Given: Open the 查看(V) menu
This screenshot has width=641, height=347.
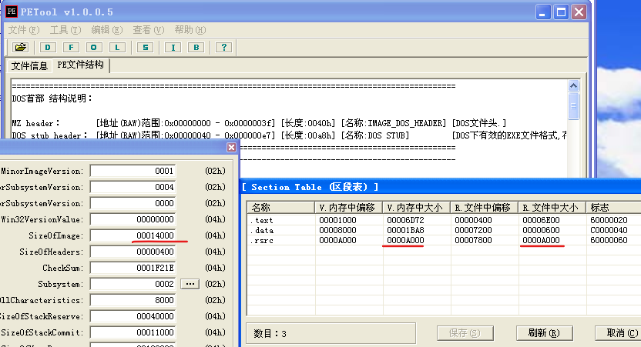Looking at the screenshot, I should click(x=149, y=30).
